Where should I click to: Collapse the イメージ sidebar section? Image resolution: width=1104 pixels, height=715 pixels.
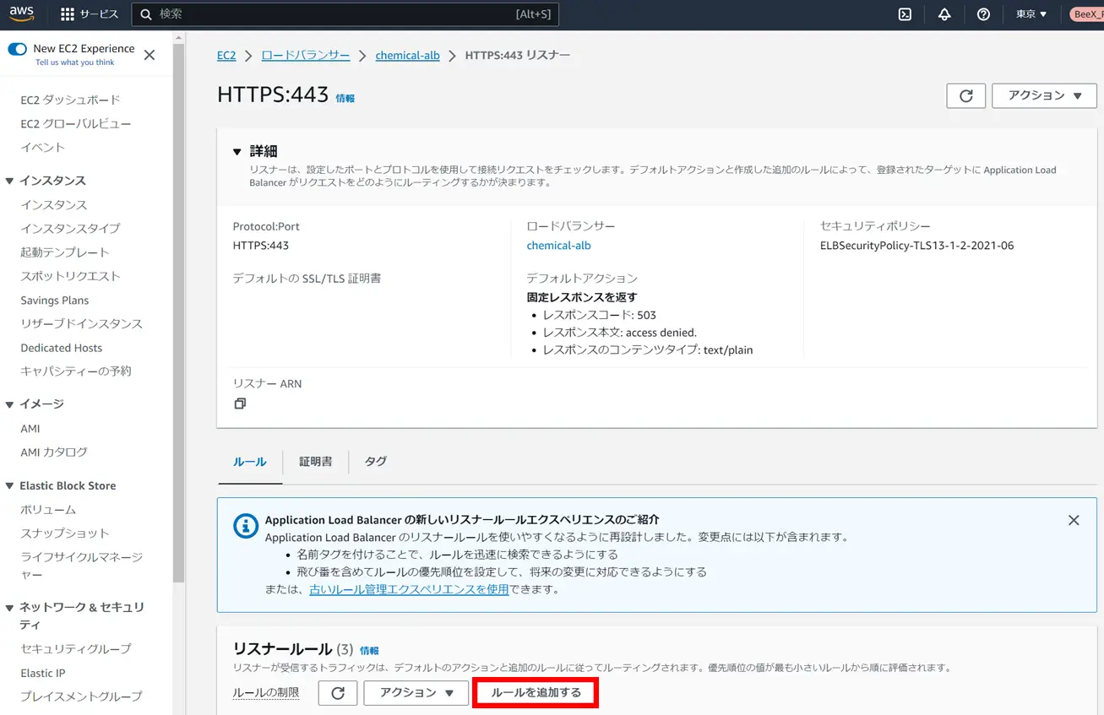(x=10, y=404)
